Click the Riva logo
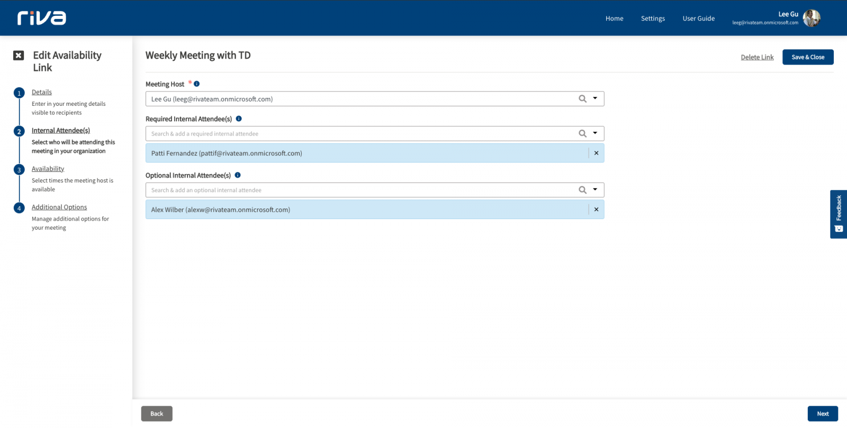Screen dimensions: 847x428 coord(41,18)
